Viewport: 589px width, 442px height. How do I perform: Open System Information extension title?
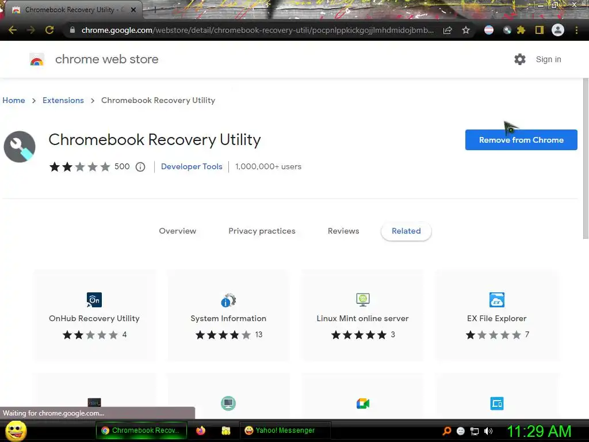(228, 318)
